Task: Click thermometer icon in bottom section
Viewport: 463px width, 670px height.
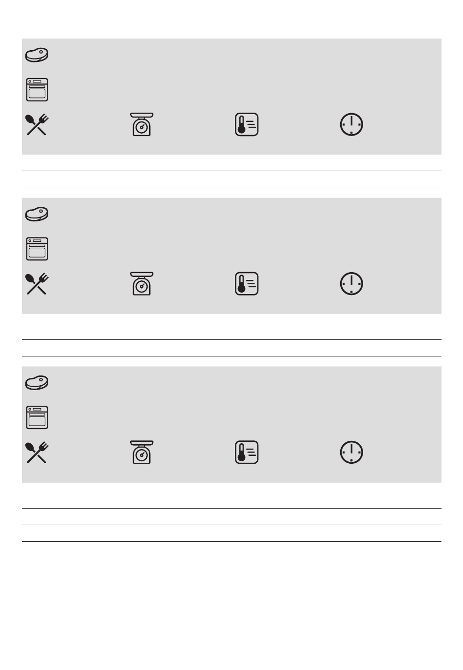Action: point(247,453)
